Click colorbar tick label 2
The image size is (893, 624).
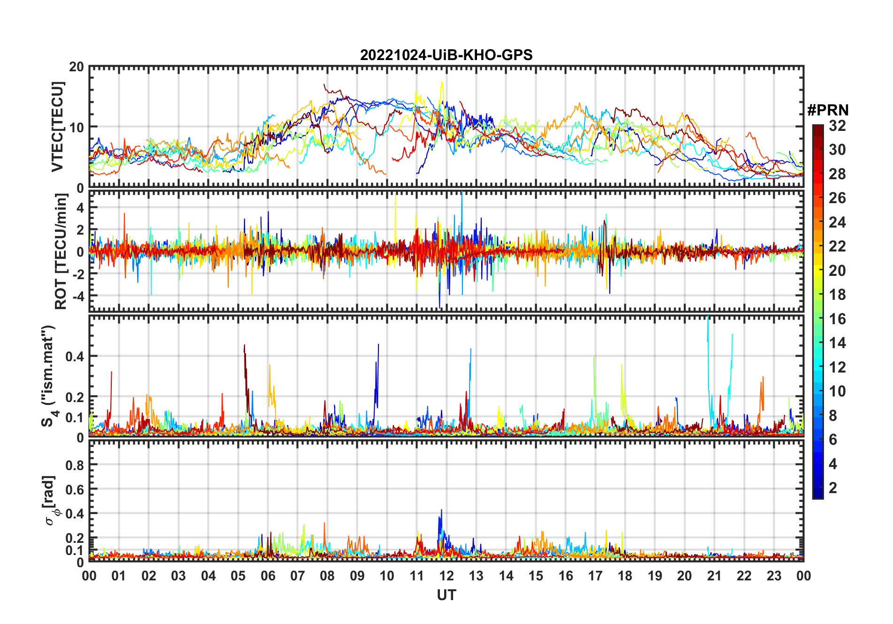(833, 488)
